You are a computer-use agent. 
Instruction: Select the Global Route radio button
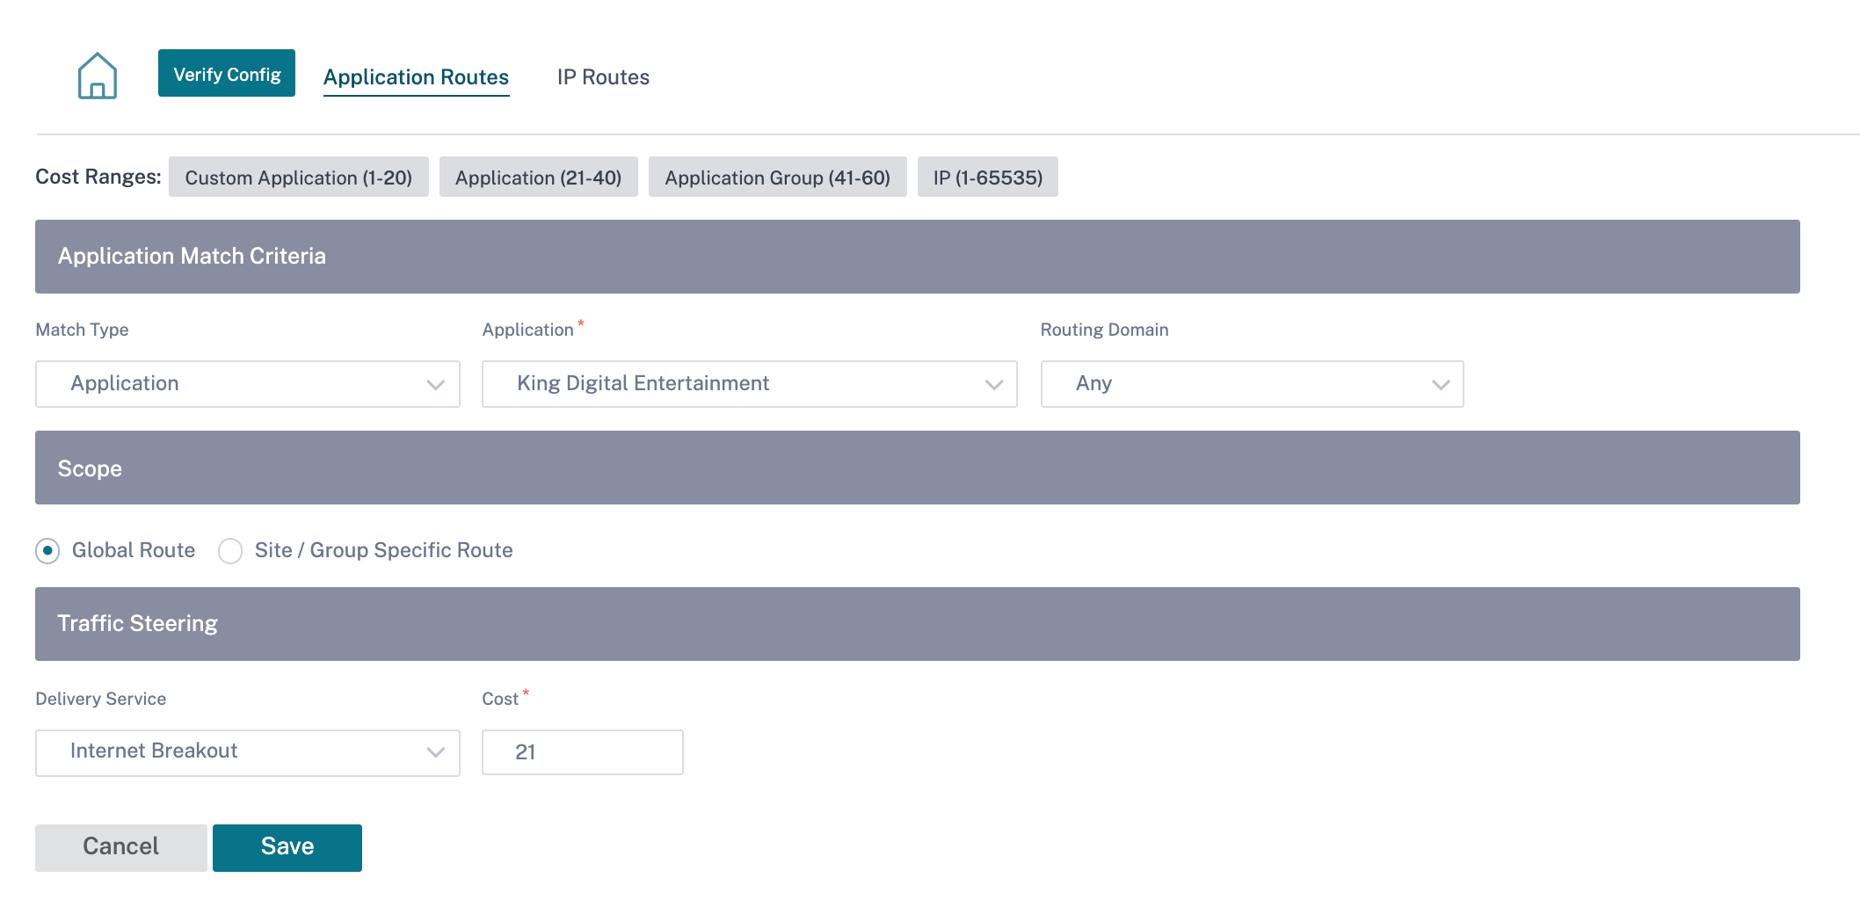point(47,551)
